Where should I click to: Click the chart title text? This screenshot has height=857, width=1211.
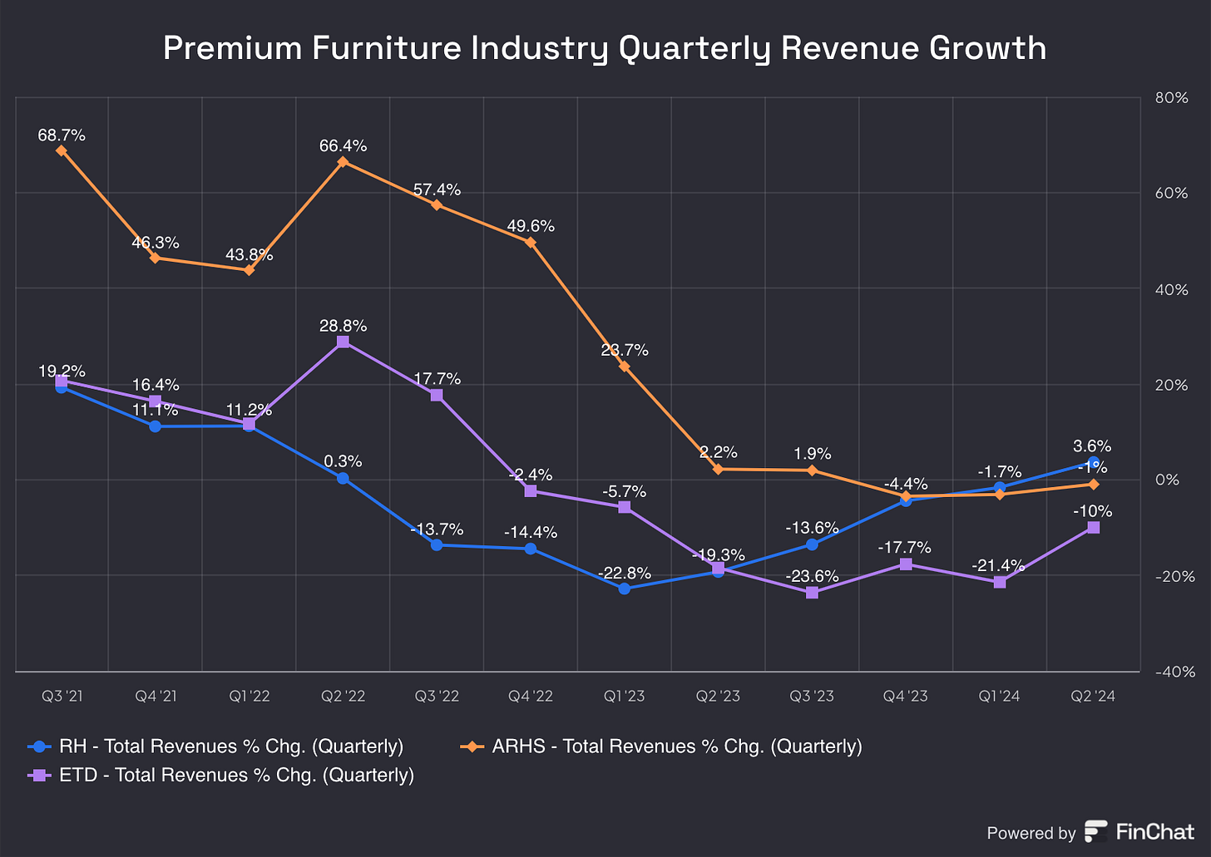coord(605,48)
